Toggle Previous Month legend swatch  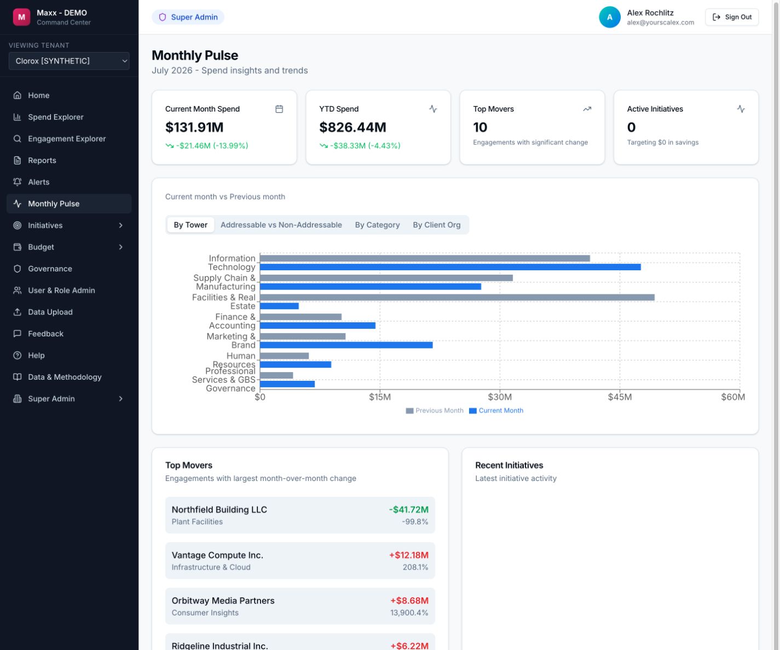409,411
